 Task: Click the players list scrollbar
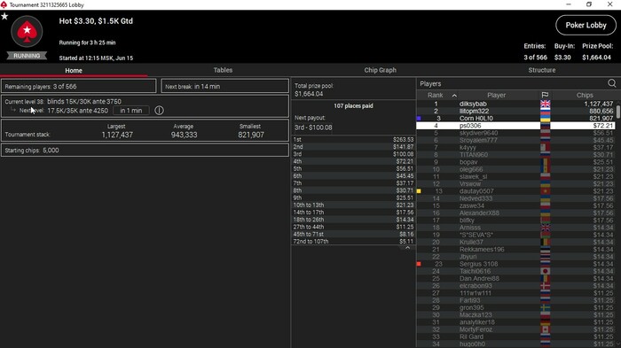pos(618,112)
